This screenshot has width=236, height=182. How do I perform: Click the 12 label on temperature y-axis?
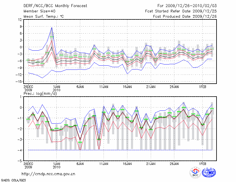[20, 20]
